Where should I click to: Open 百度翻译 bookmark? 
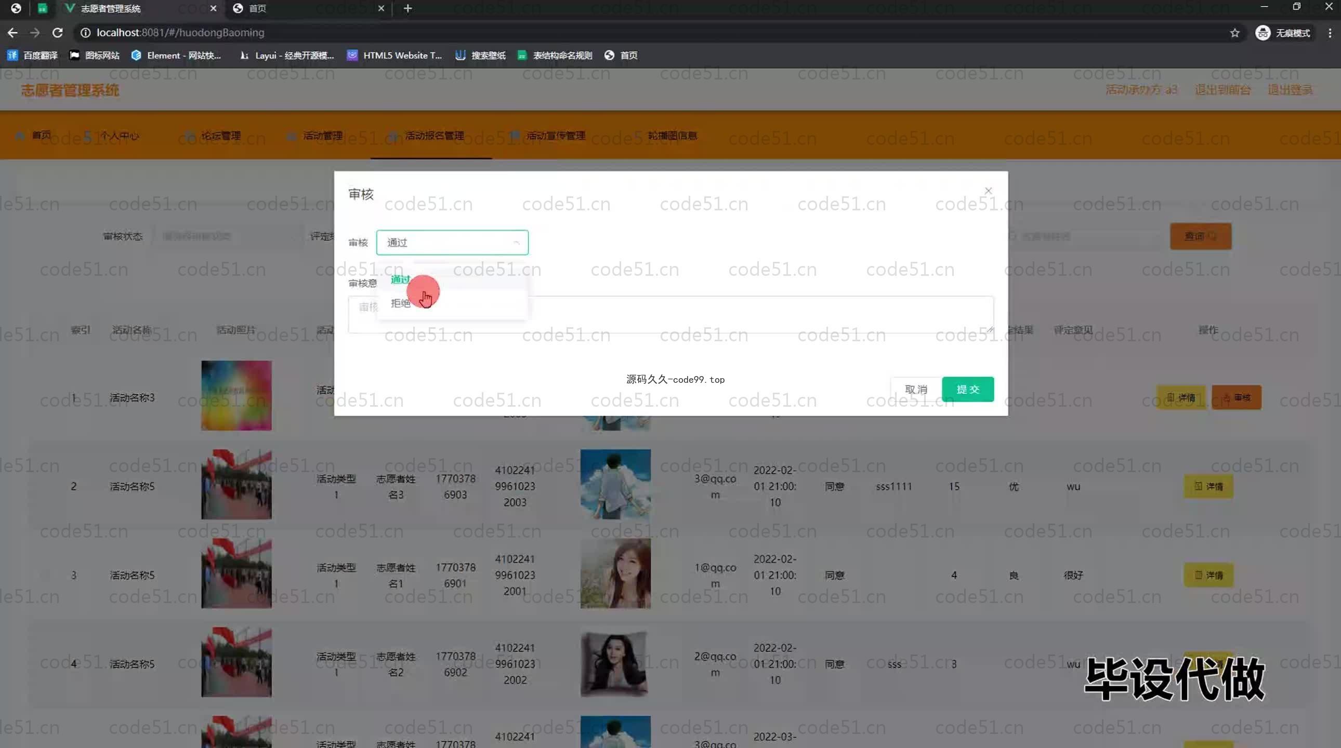tap(32, 55)
